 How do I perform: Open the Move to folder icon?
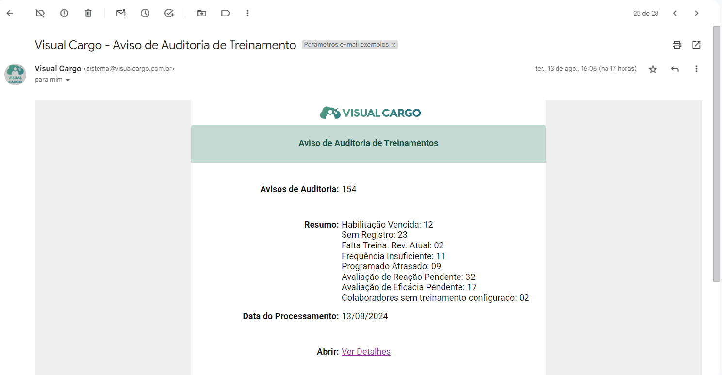(x=202, y=13)
